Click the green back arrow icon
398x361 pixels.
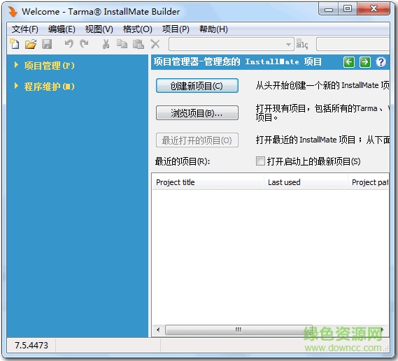(x=349, y=62)
